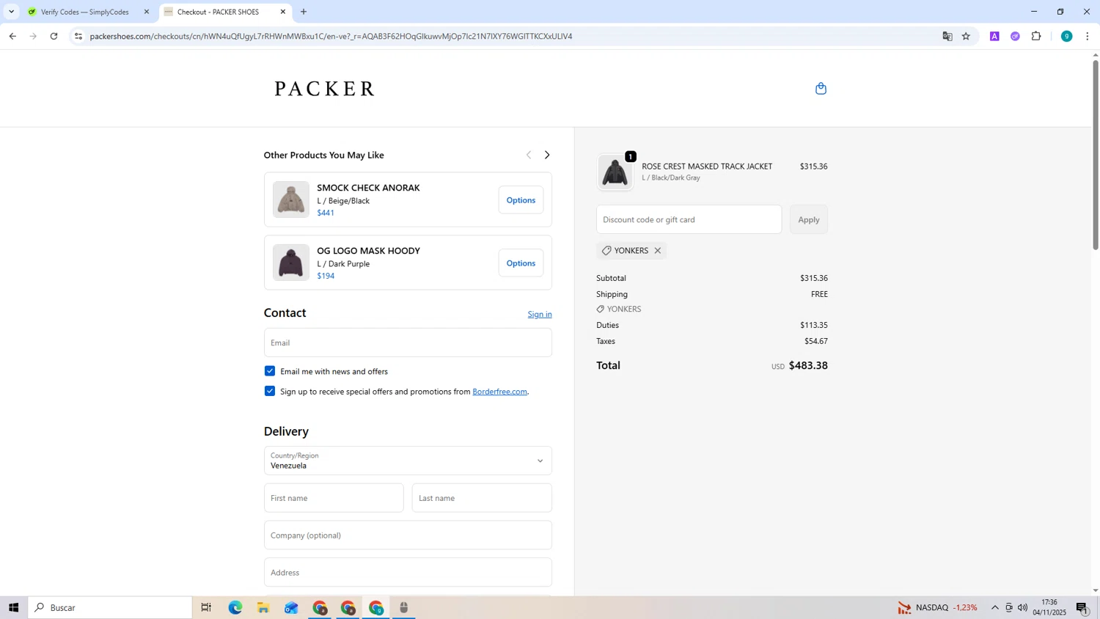Expand the Country/Region dropdown
The width and height of the screenshot is (1100, 619).
pos(408,461)
